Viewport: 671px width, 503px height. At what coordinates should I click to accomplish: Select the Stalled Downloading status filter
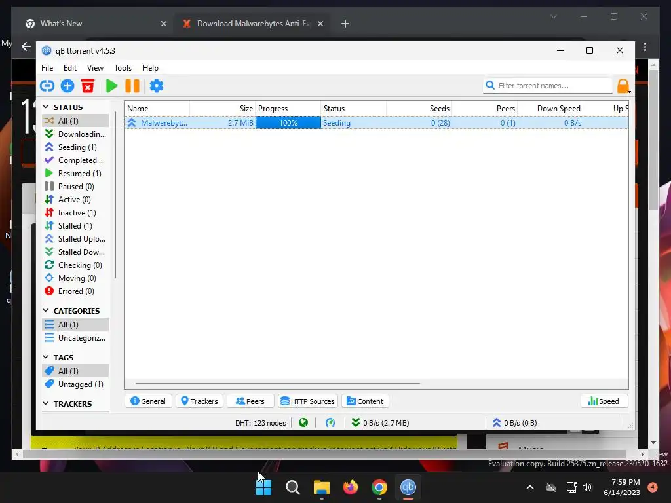76,252
